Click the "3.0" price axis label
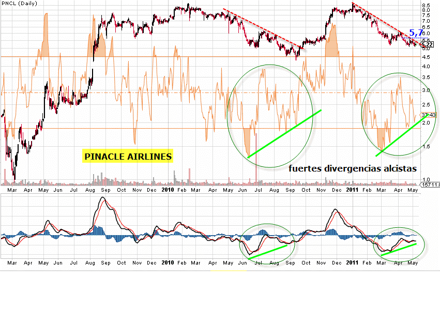 [x=426, y=90]
